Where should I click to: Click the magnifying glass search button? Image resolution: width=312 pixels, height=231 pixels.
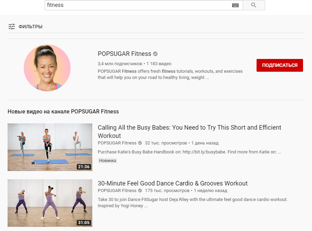click(254, 5)
